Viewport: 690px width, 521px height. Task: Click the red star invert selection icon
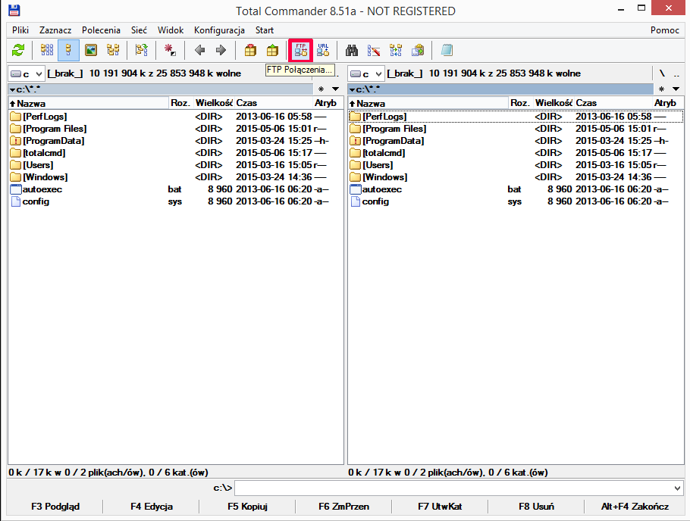click(170, 50)
